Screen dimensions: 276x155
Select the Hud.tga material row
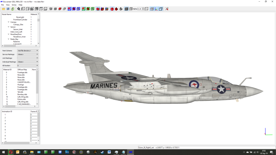(x=21, y=85)
